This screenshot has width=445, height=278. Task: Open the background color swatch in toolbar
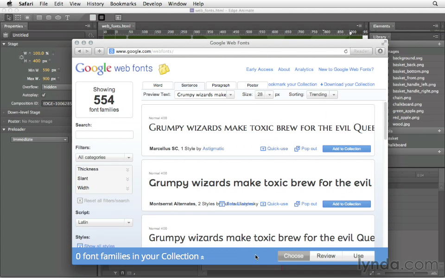tap(93, 18)
